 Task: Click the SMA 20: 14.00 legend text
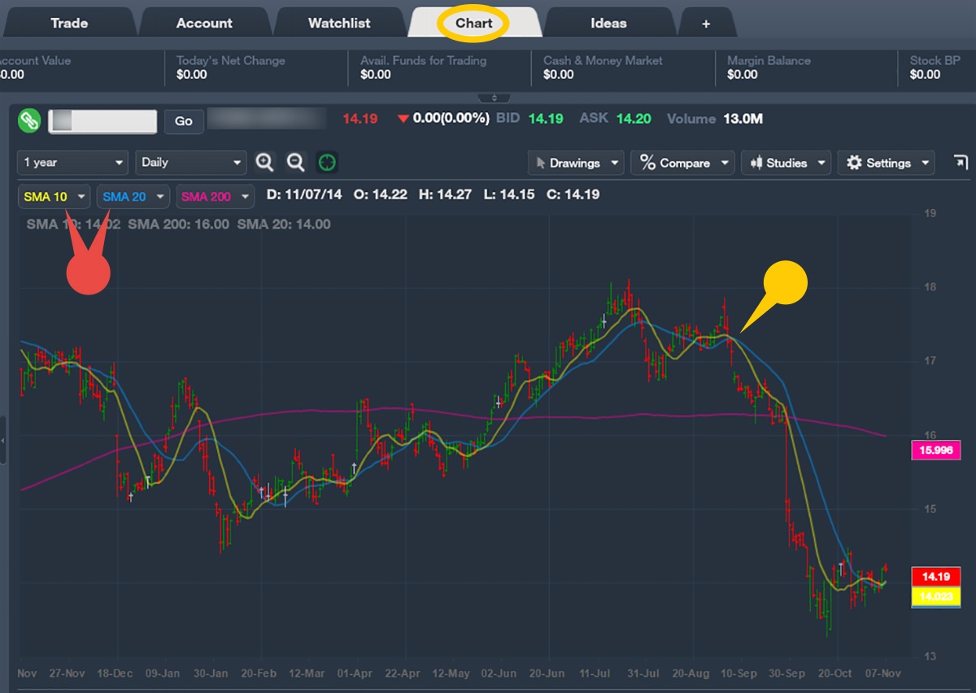284,224
